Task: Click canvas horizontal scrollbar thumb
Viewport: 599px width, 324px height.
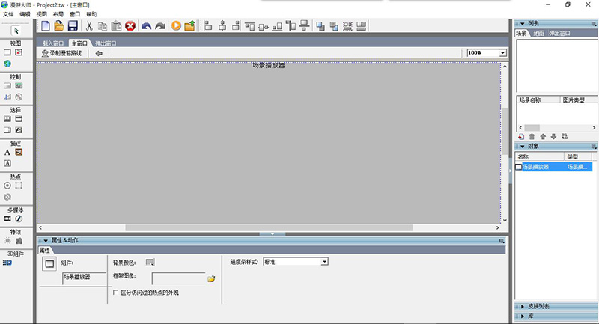Action: tap(269, 227)
